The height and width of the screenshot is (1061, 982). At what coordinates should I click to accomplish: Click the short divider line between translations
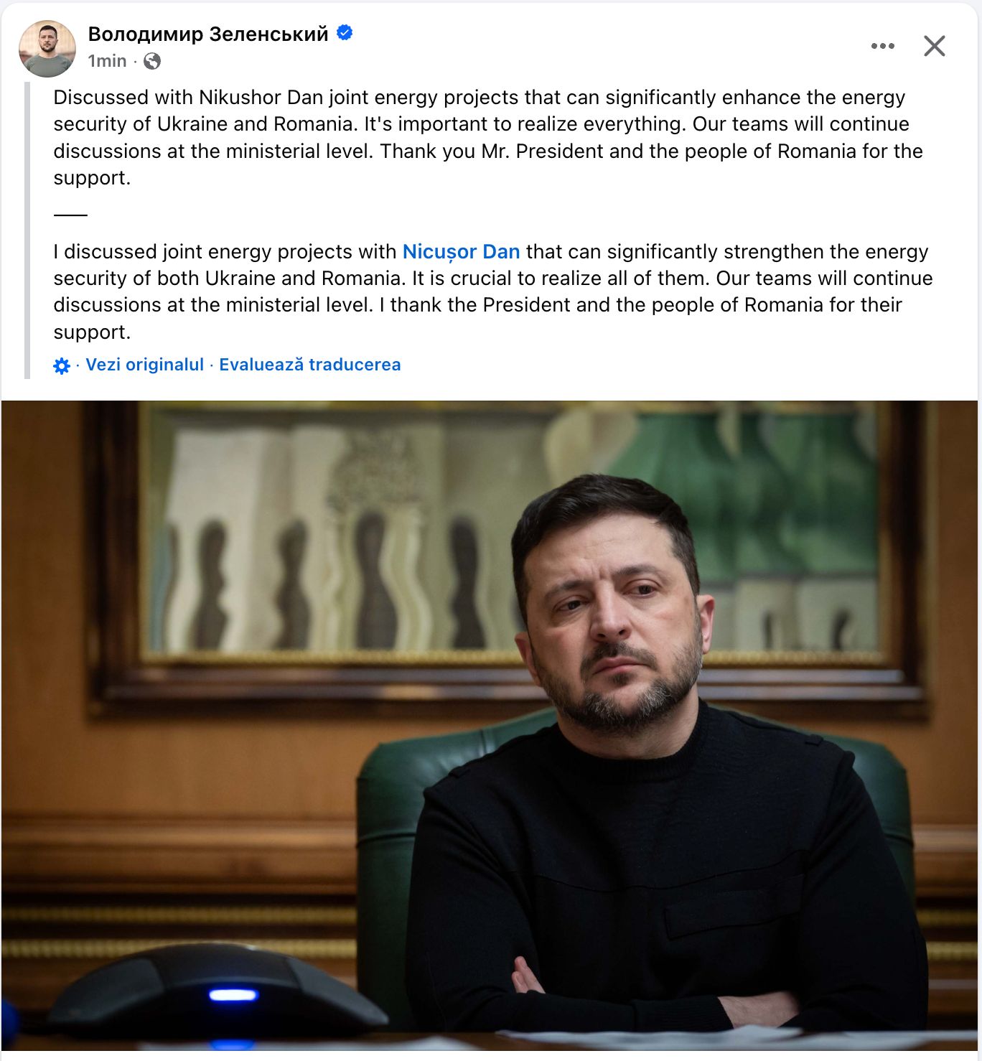[x=70, y=215]
